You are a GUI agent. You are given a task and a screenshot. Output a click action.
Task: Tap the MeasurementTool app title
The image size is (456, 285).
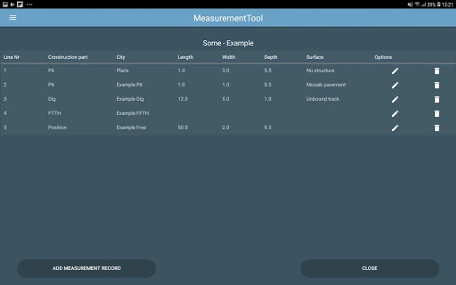(x=228, y=18)
